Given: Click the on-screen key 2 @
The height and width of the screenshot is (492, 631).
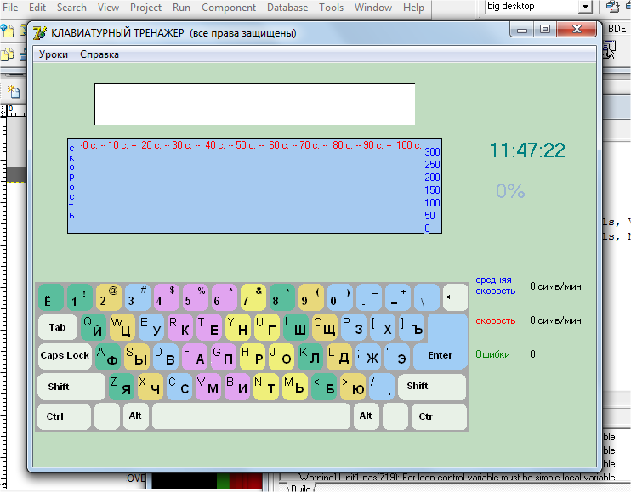Looking at the screenshot, I should [108, 297].
